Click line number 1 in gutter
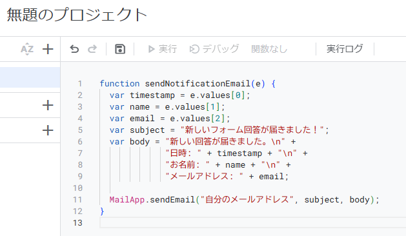406x236 pixels. point(80,84)
